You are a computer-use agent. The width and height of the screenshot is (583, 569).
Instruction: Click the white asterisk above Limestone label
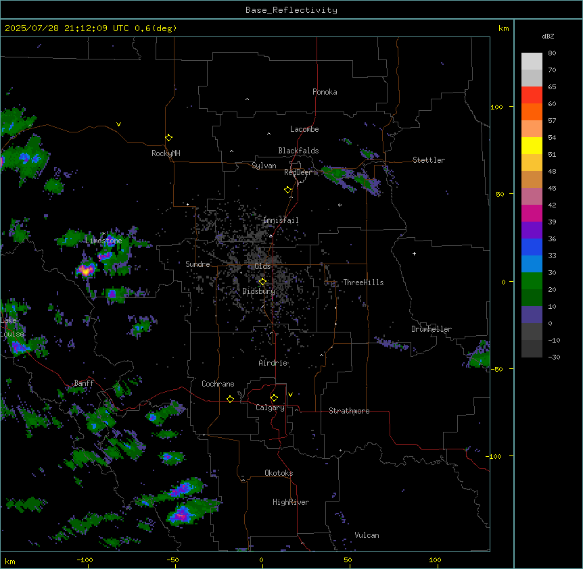click(x=104, y=234)
